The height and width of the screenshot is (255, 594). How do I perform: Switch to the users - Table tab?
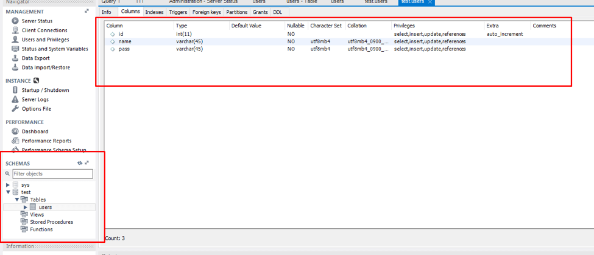coord(302,2)
